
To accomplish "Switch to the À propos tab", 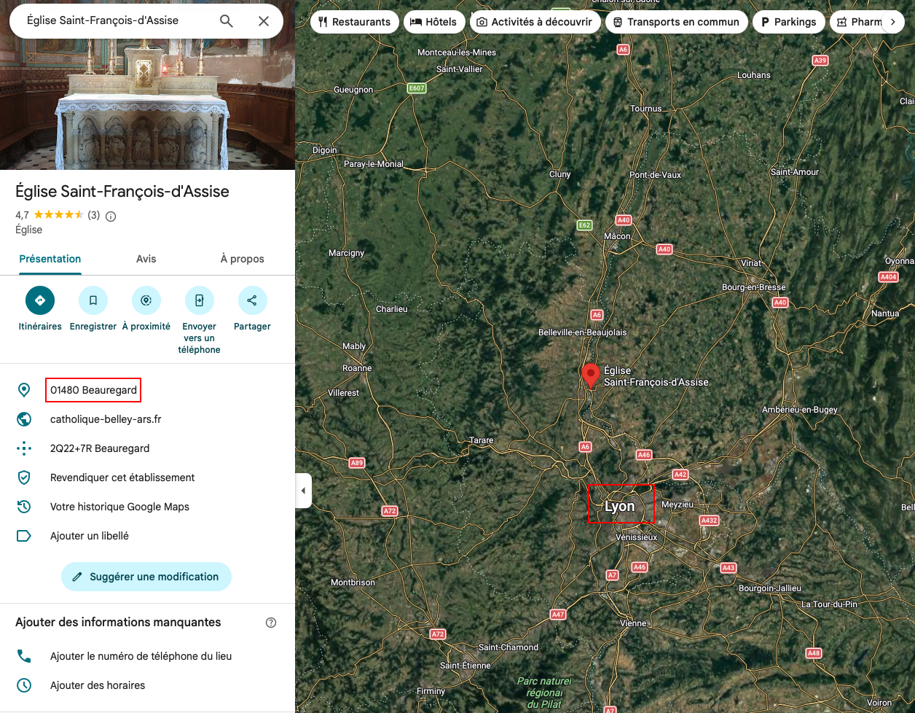I will 243,259.
